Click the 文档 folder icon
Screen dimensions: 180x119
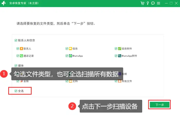tap(70, 81)
